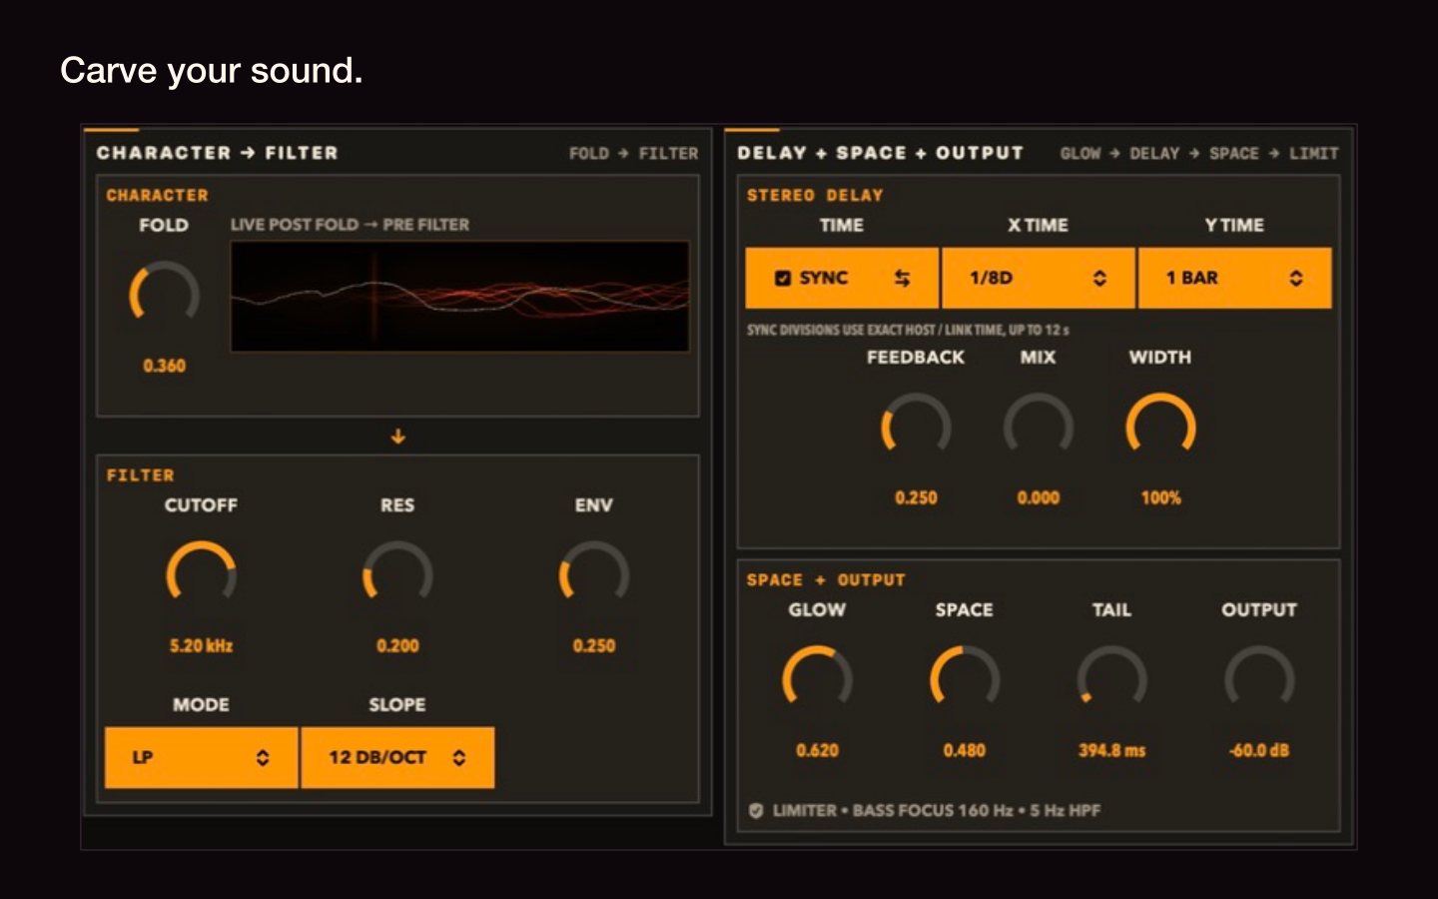Click the ENV value 0.250
1438x899 pixels.
594,645
